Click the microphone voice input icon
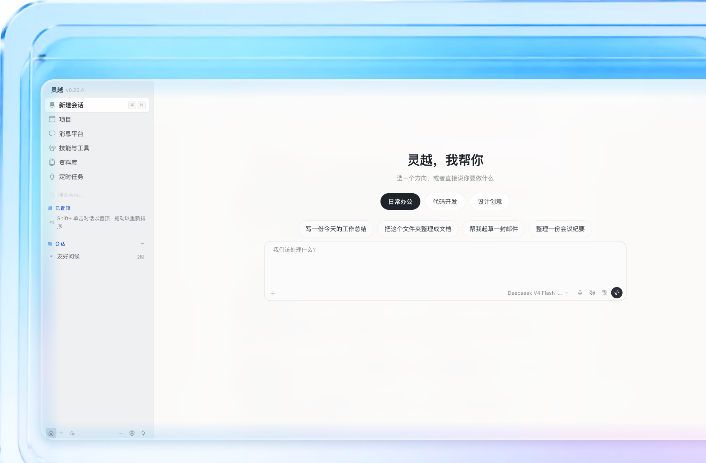Image resolution: width=706 pixels, height=463 pixels. pyautogui.click(x=580, y=293)
